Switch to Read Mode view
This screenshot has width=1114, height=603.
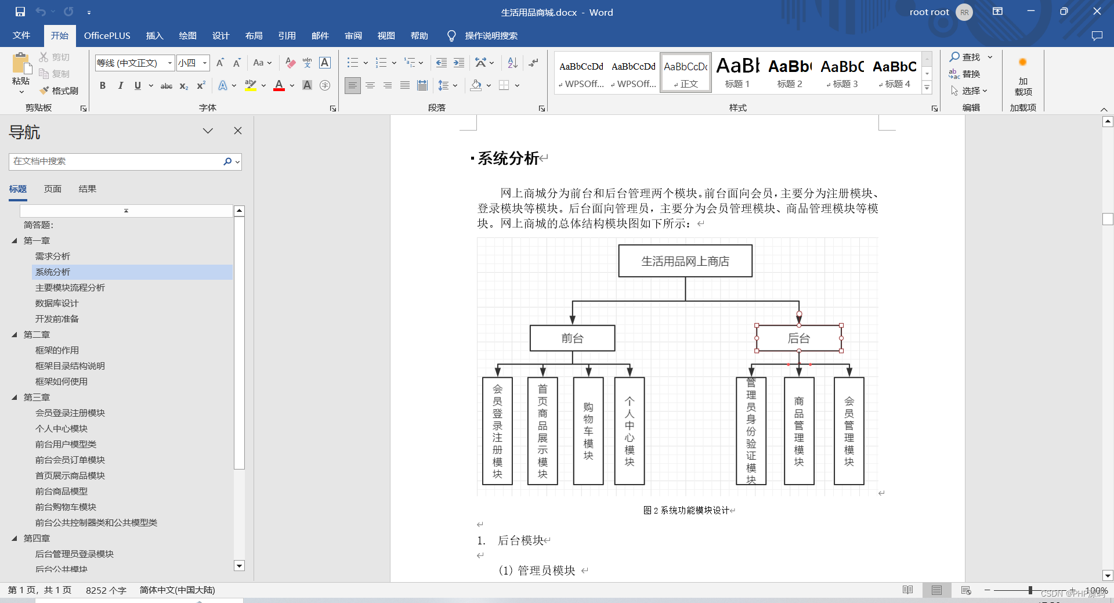(908, 590)
